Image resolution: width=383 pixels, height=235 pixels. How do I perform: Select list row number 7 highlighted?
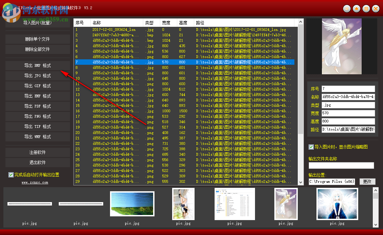click(x=185, y=62)
